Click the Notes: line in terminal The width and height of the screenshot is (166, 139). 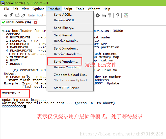pos(10,74)
